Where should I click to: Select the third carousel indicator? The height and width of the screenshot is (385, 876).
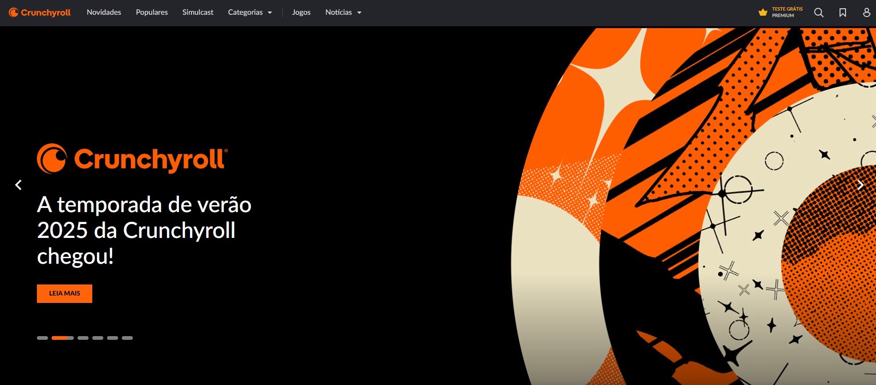pyautogui.click(x=83, y=338)
